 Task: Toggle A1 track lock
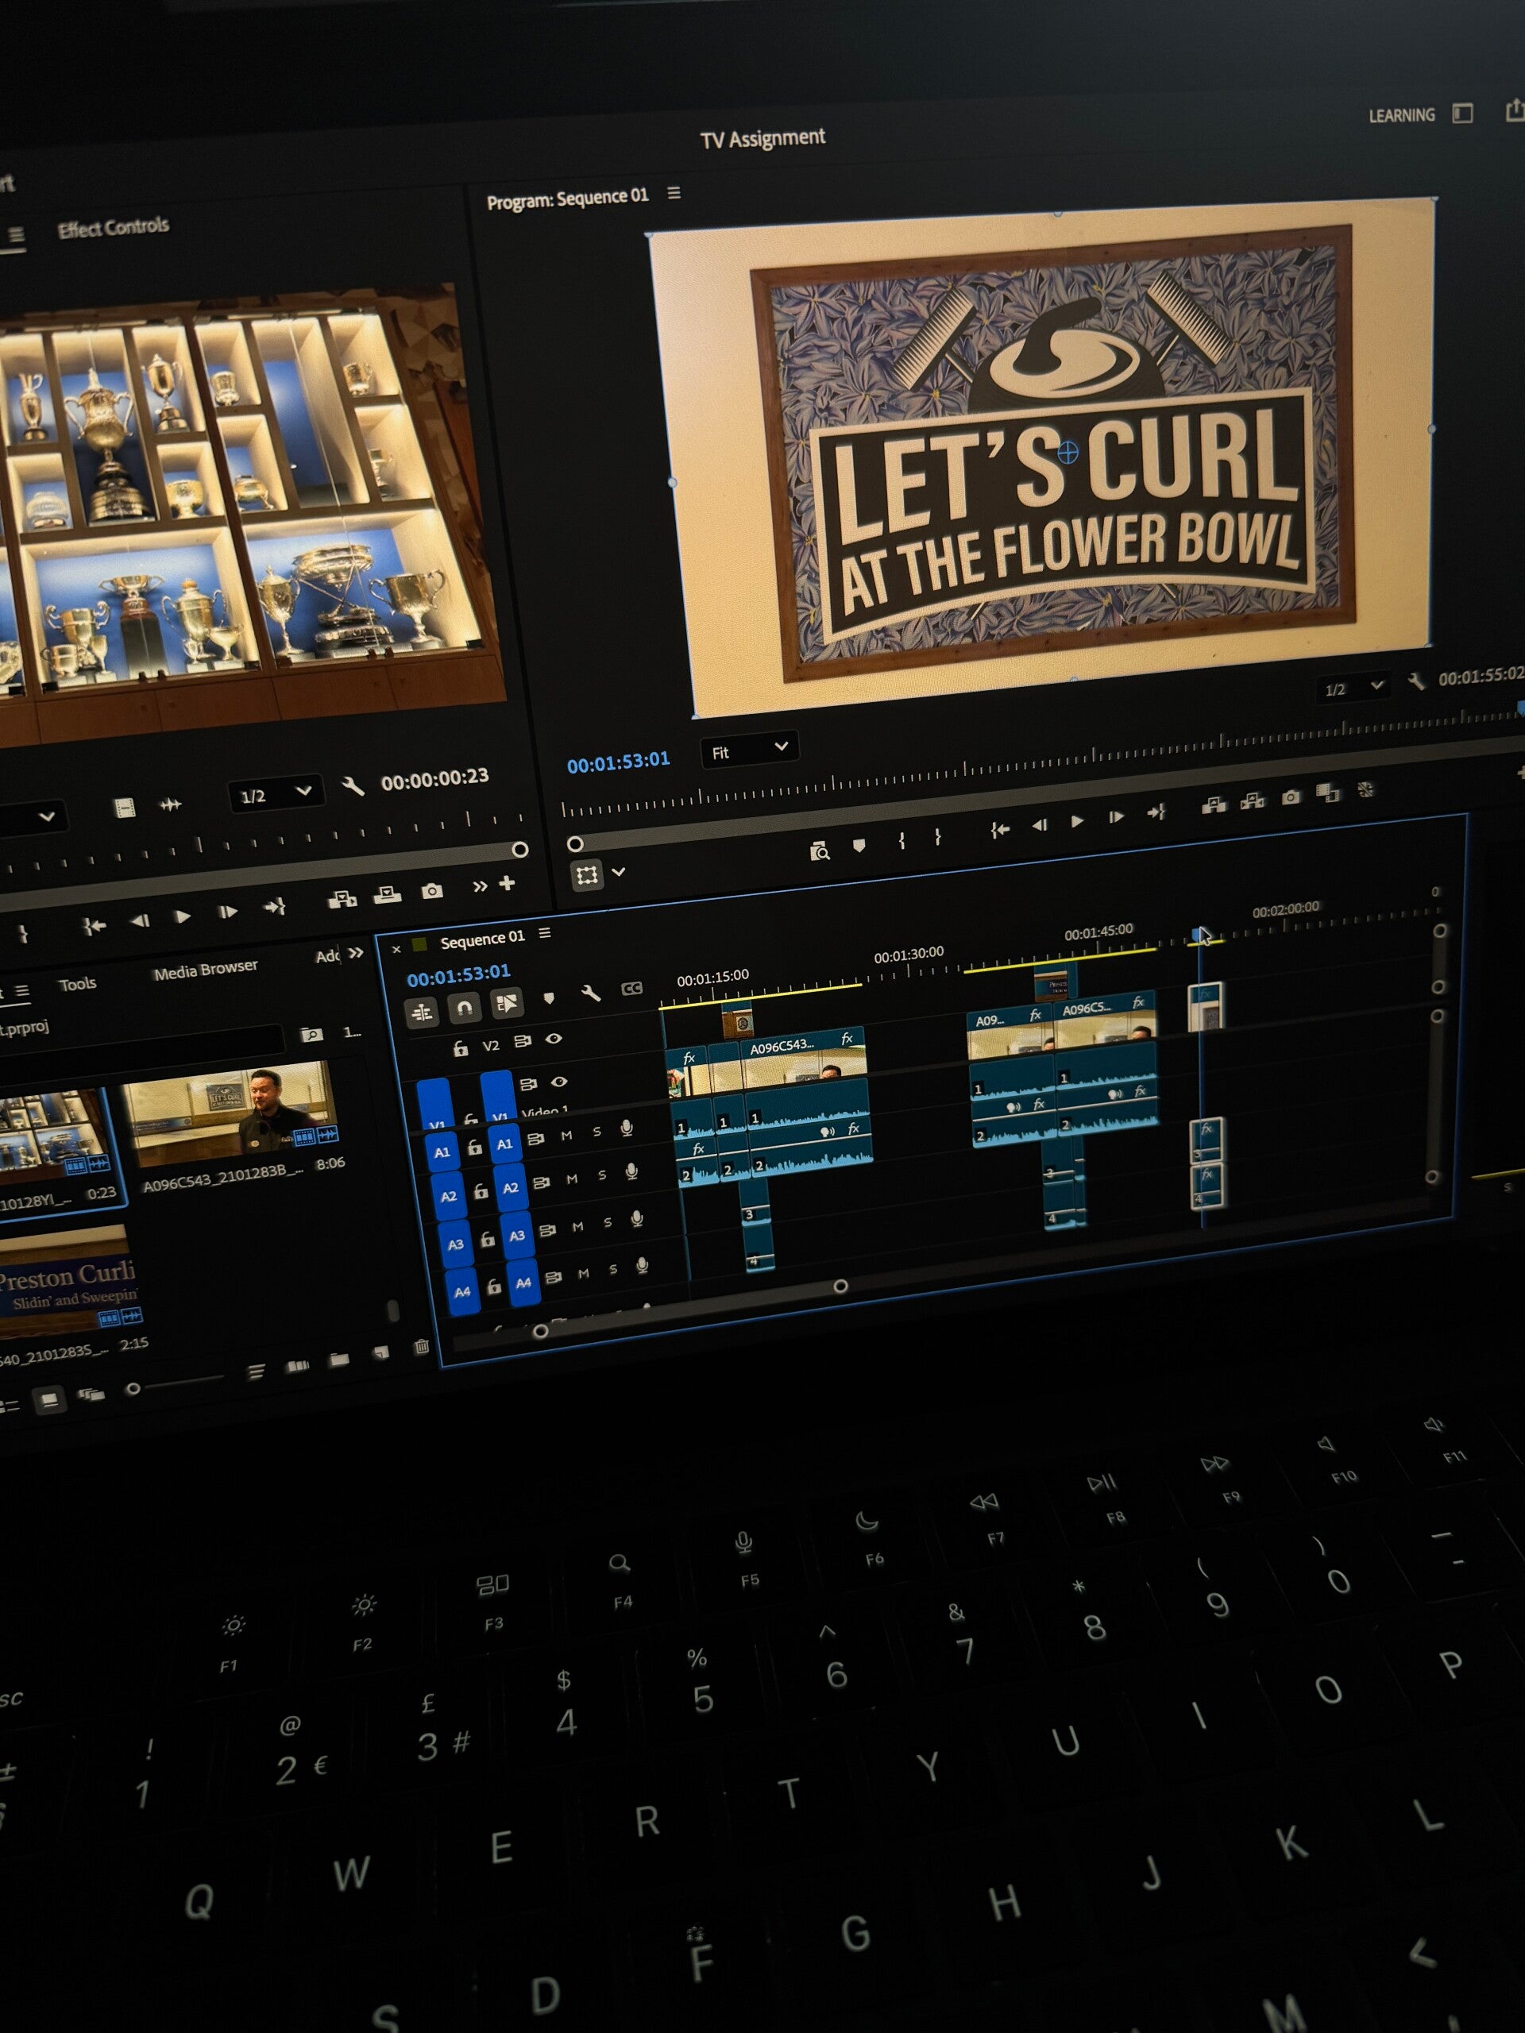474,1147
